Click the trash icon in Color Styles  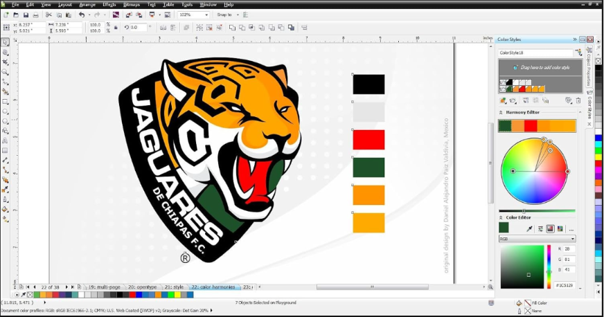click(x=578, y=100)
